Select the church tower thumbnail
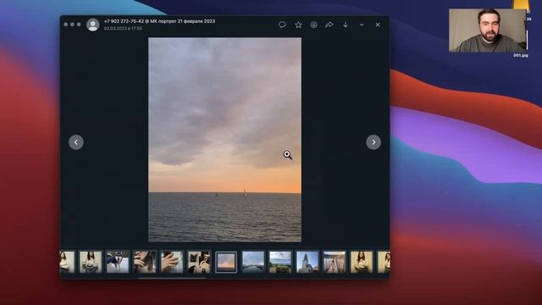Viewport: 542px width, 305px height. tap(307, 262)
